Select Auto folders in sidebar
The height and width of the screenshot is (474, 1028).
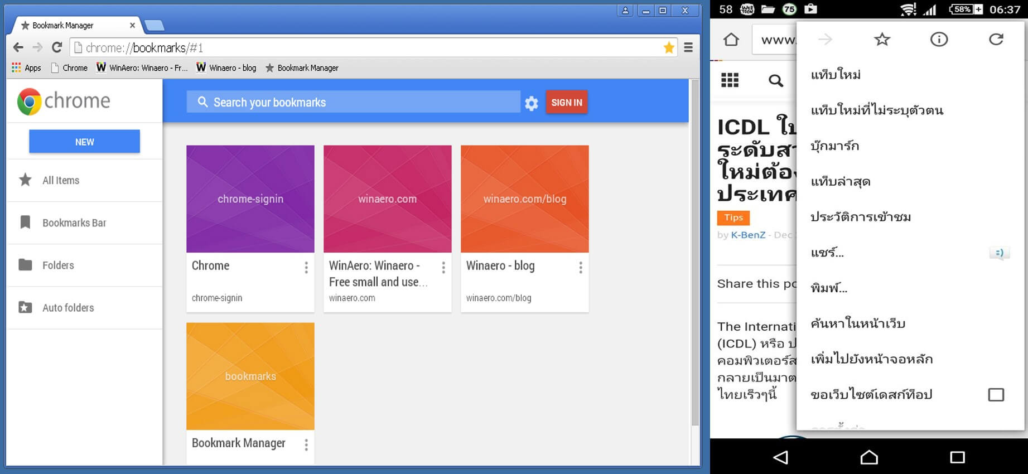(x=85, y=307)
